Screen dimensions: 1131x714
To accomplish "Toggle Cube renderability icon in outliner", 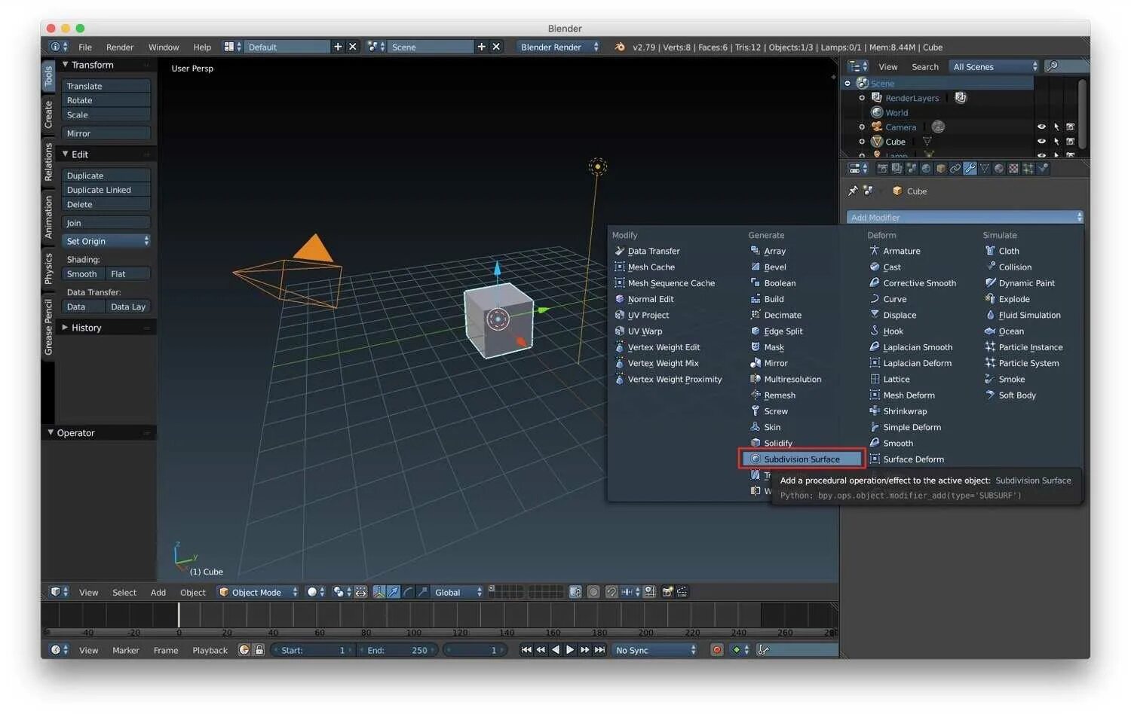I will (x=1071, y=142).
